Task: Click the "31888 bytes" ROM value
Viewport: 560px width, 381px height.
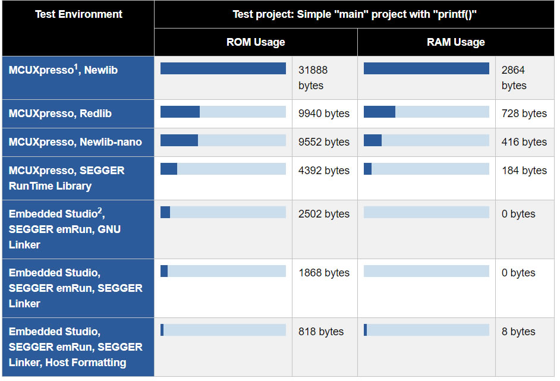Action: click(313, 78)
